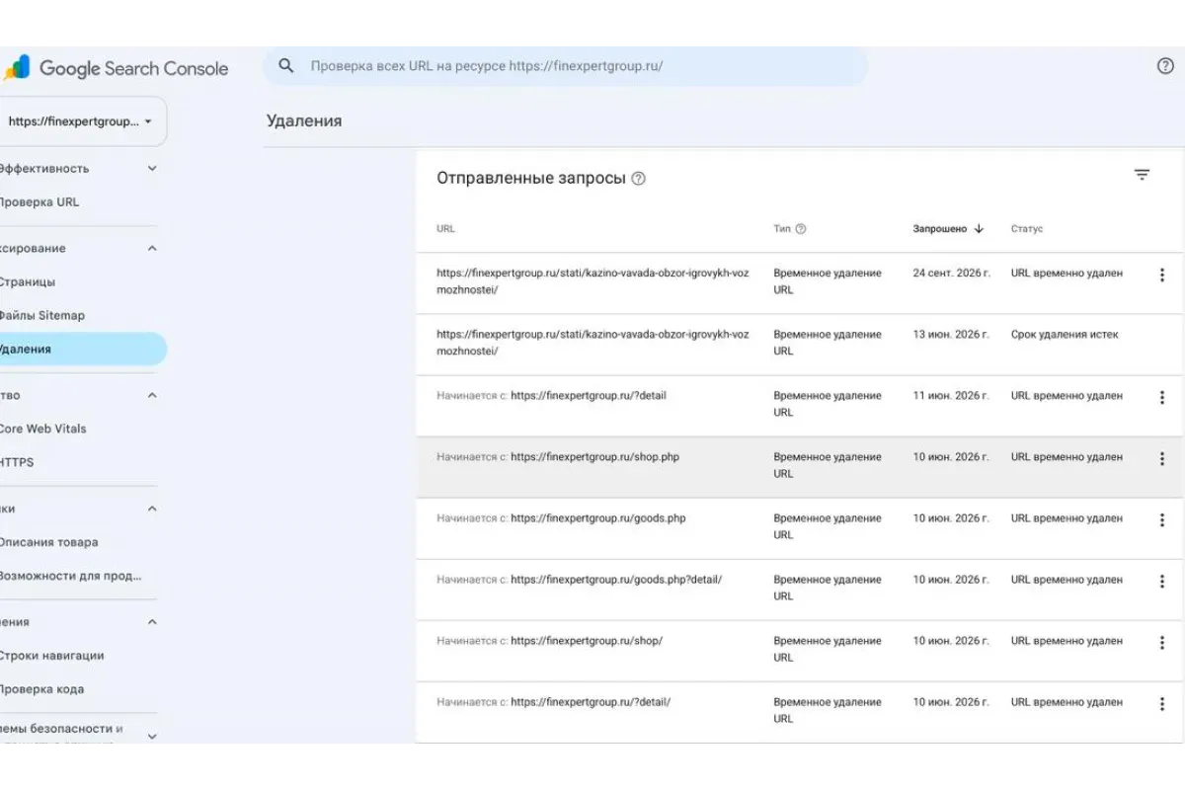Open the help question mark icon top right

(1164, 66)
